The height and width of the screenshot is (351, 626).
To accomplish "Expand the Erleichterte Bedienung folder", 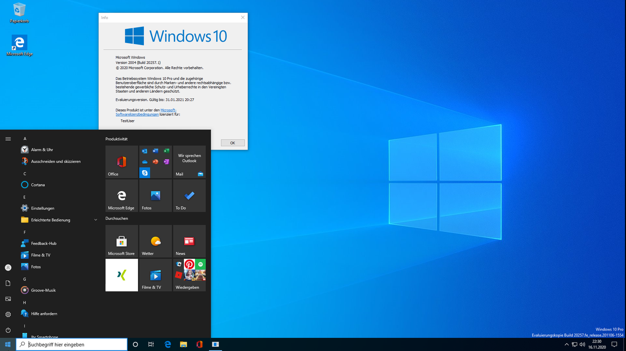I will click(60, 220).
